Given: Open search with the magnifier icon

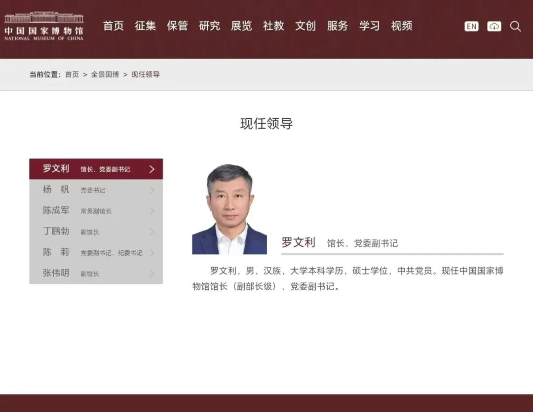Looking at the screenshot, I should point(515,27).
